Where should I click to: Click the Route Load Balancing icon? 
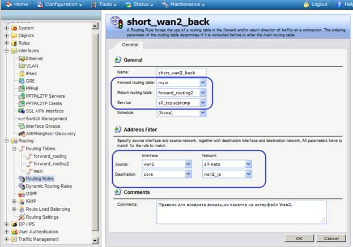click(x=22, y=209)
